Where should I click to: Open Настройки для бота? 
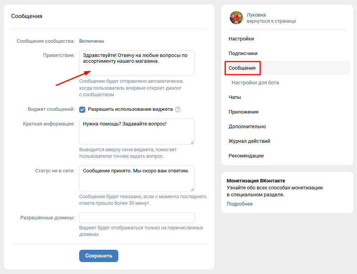pyautogui.click(x=256, y=82)
